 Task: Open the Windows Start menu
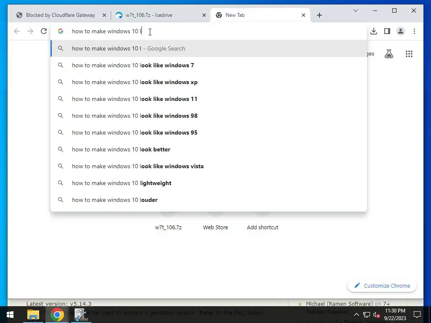pyautogui.click(x=10, y=315)
